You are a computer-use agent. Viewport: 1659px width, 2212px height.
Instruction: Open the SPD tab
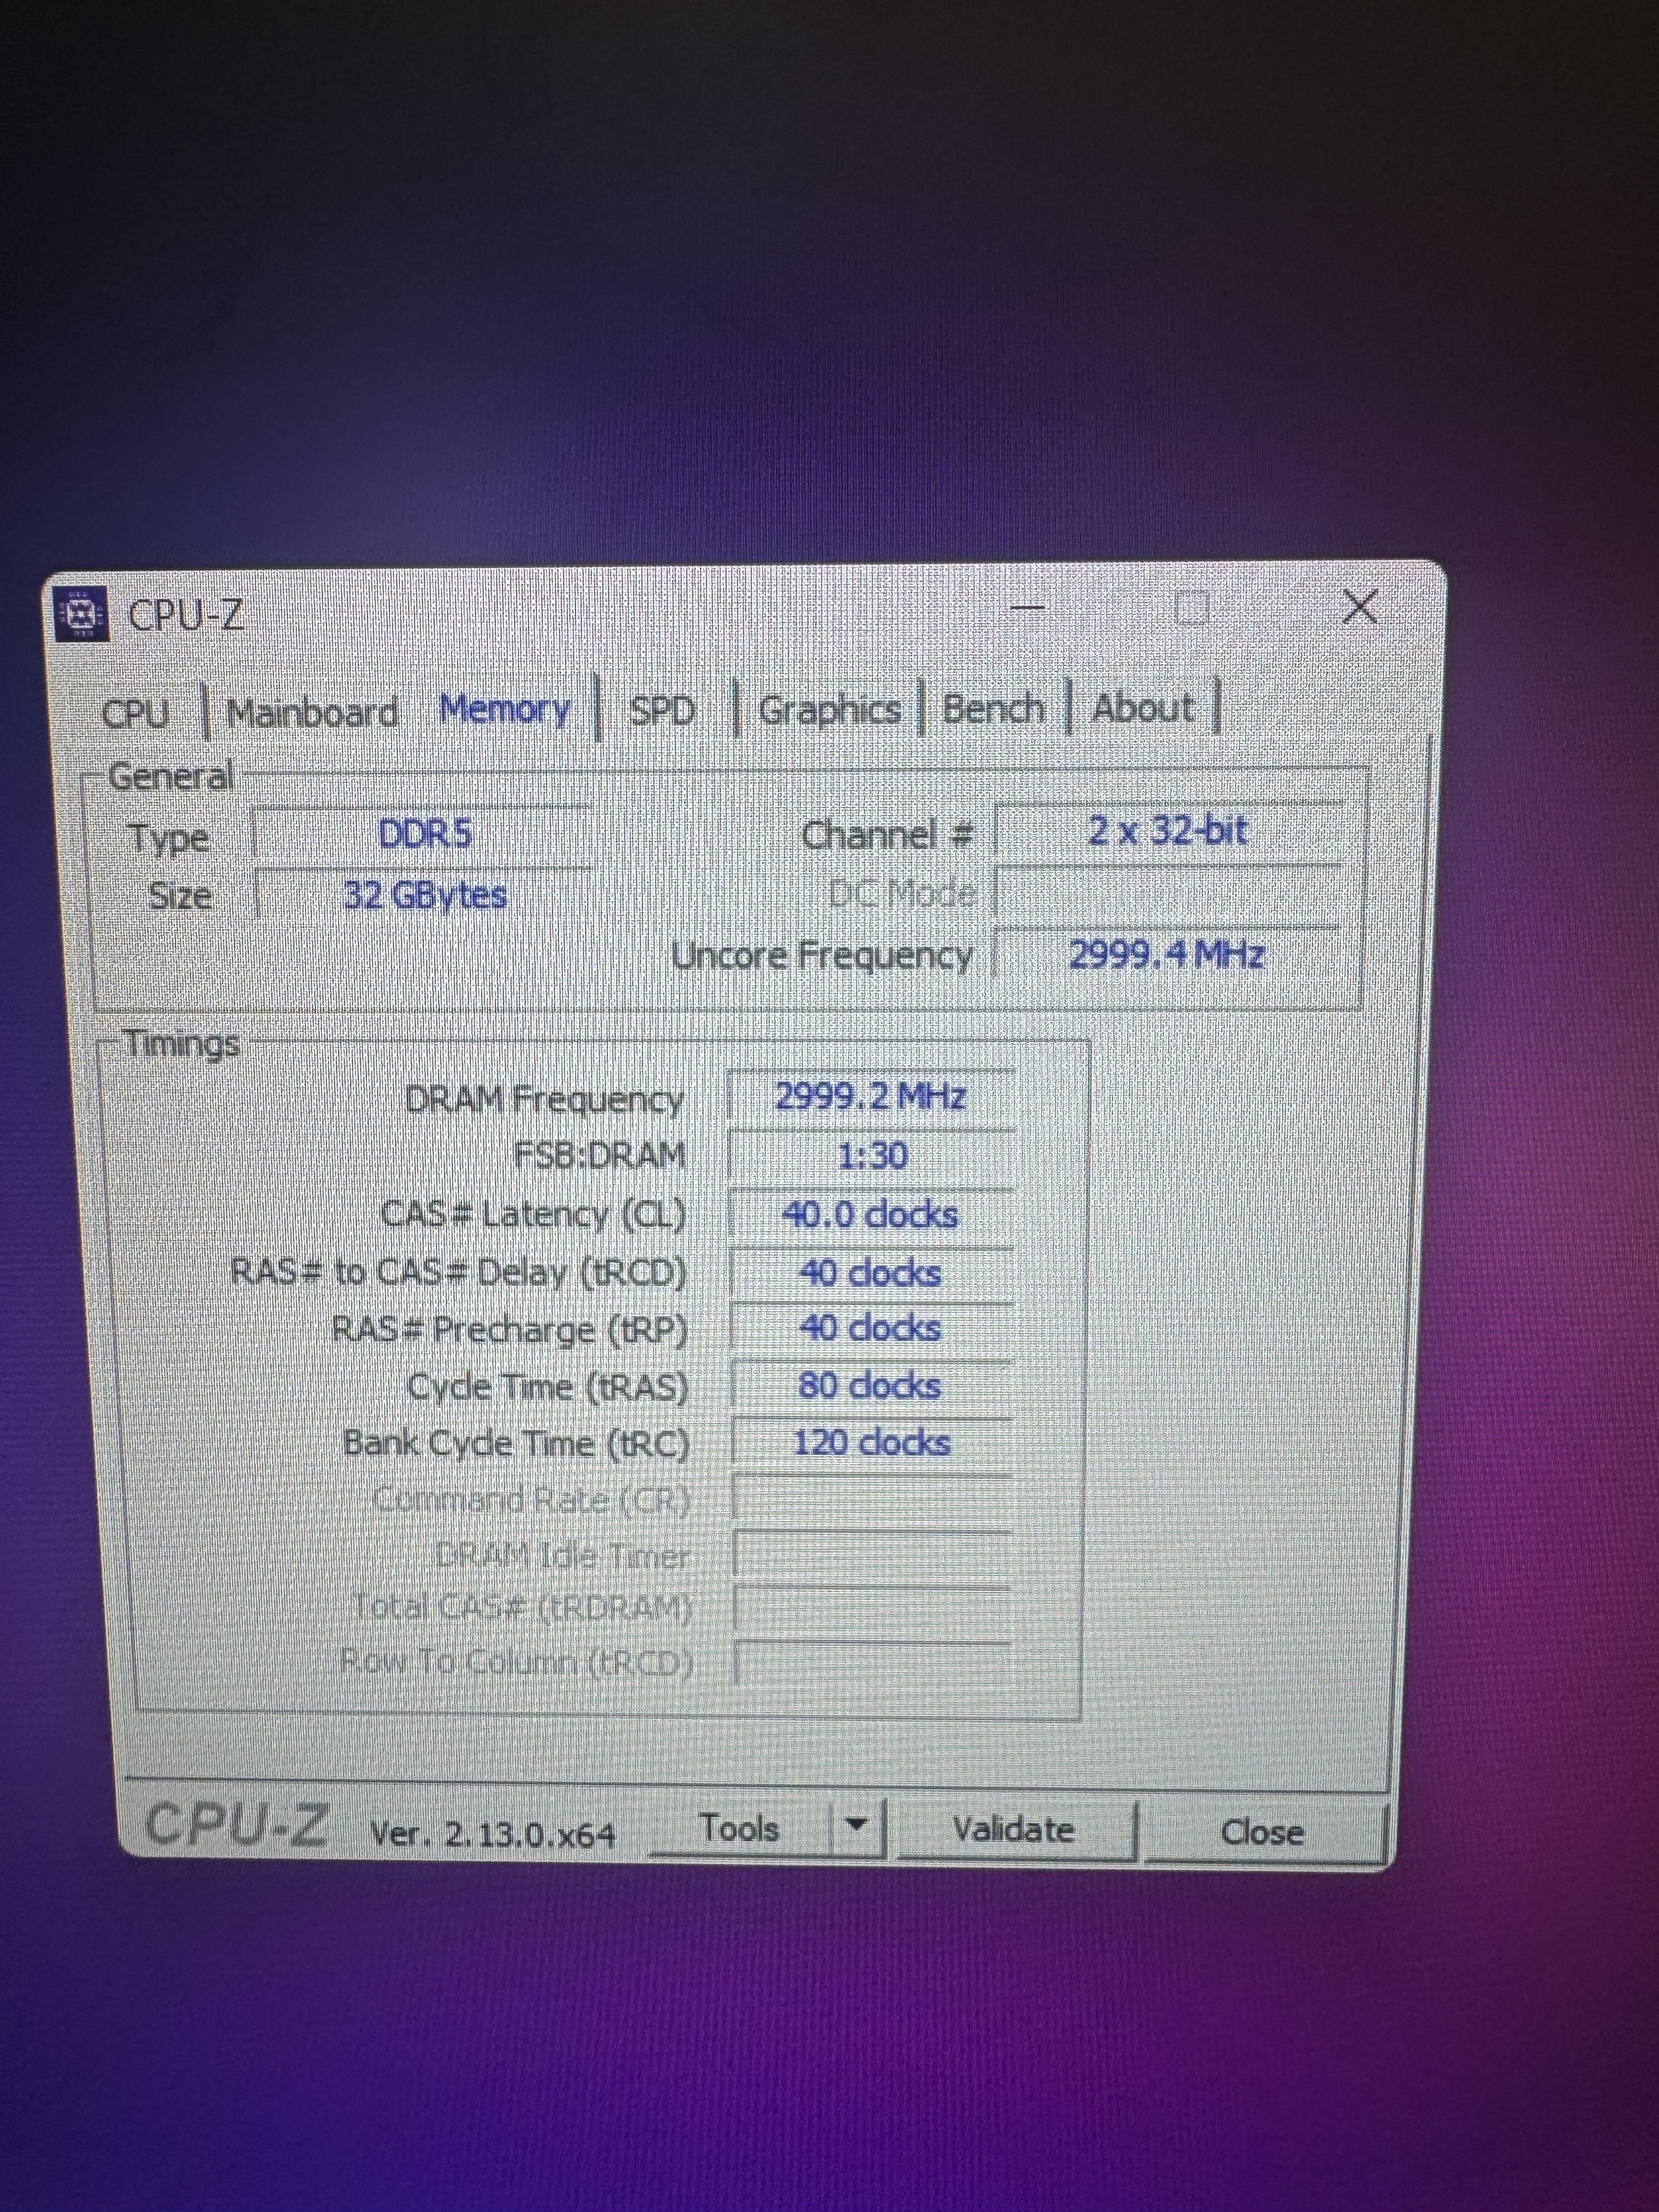[x=662, y=710]
